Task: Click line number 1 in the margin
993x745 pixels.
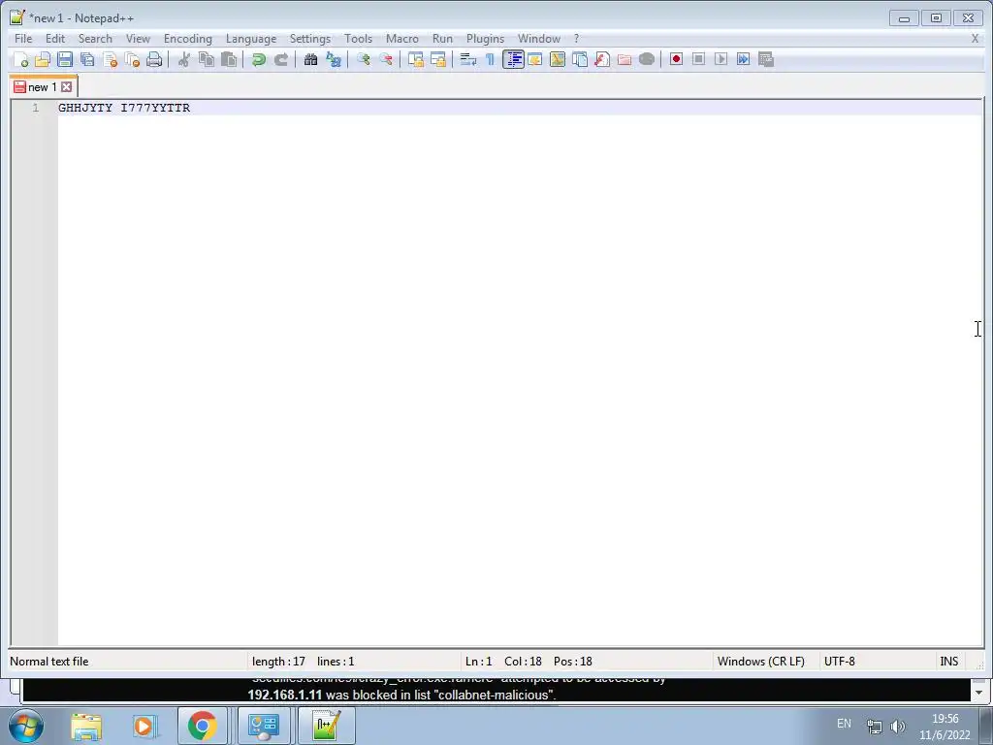Action: (x=36, y=108)
